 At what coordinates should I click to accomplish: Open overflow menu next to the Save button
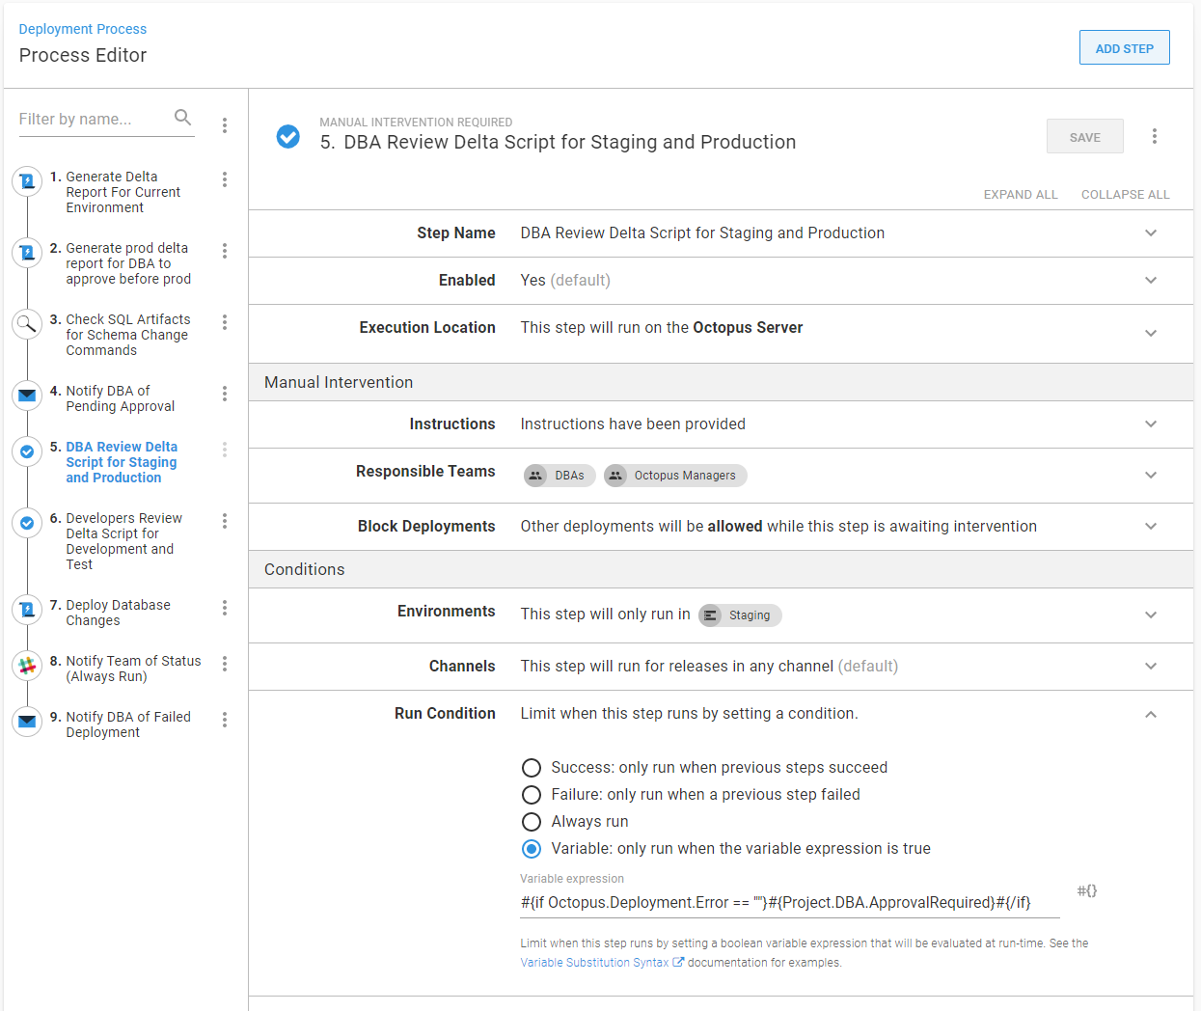click(x=1154, y=136)
